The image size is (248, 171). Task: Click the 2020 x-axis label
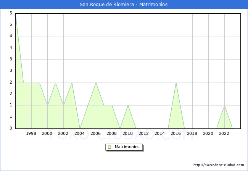tap(208, 133)
